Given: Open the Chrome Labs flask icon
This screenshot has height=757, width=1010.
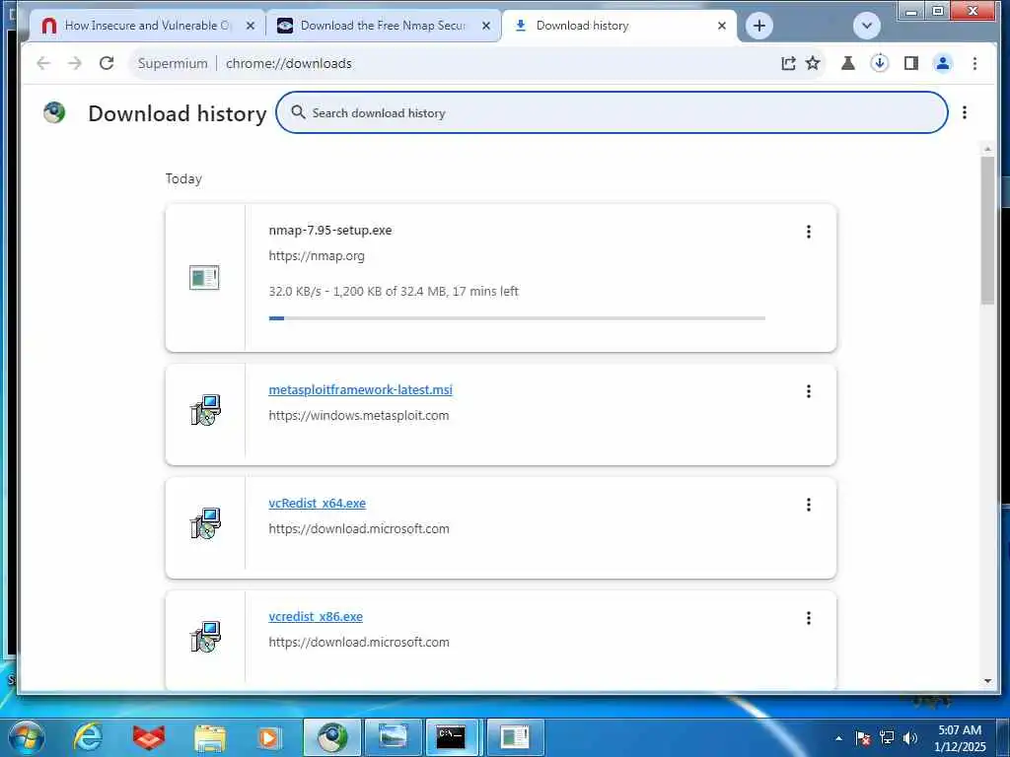Looking at the screenshot, I should (847, 63).
